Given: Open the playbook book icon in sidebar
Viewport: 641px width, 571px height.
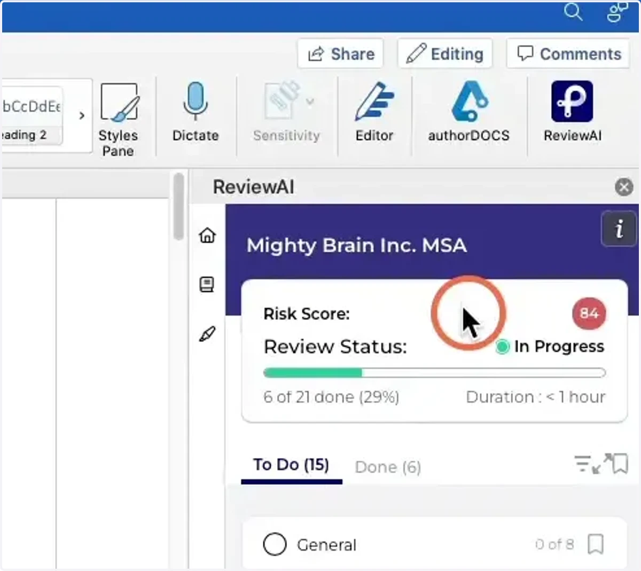Looking at the screenshot, I should tap(207, 284).
